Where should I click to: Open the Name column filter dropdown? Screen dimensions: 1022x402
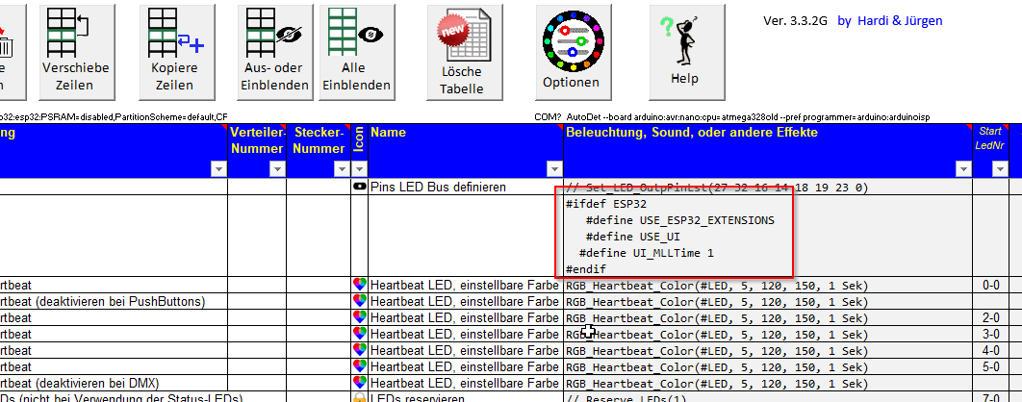point(554,169)
